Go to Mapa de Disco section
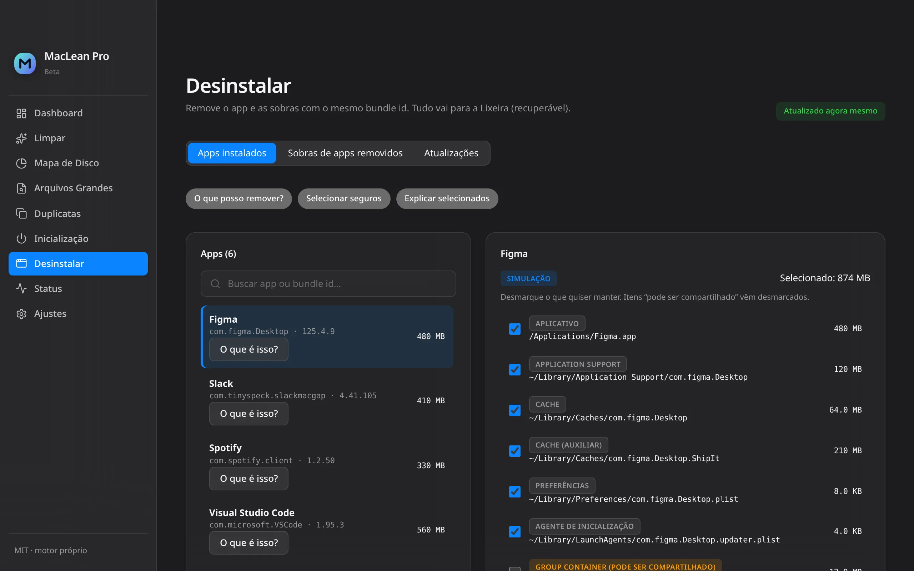 (78, 163)
